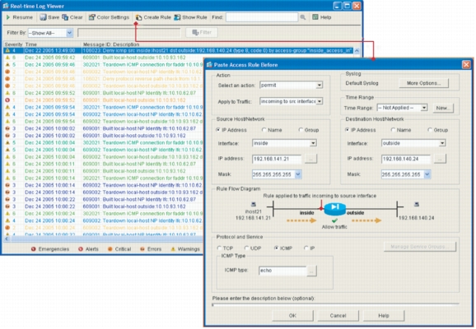The width and height of the screenshot is (476, 329).
Task: Click the Alerts legend icon
Action: point(81,249)
